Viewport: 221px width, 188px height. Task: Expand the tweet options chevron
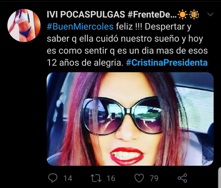pyautogui.click(x=210, y=14)
